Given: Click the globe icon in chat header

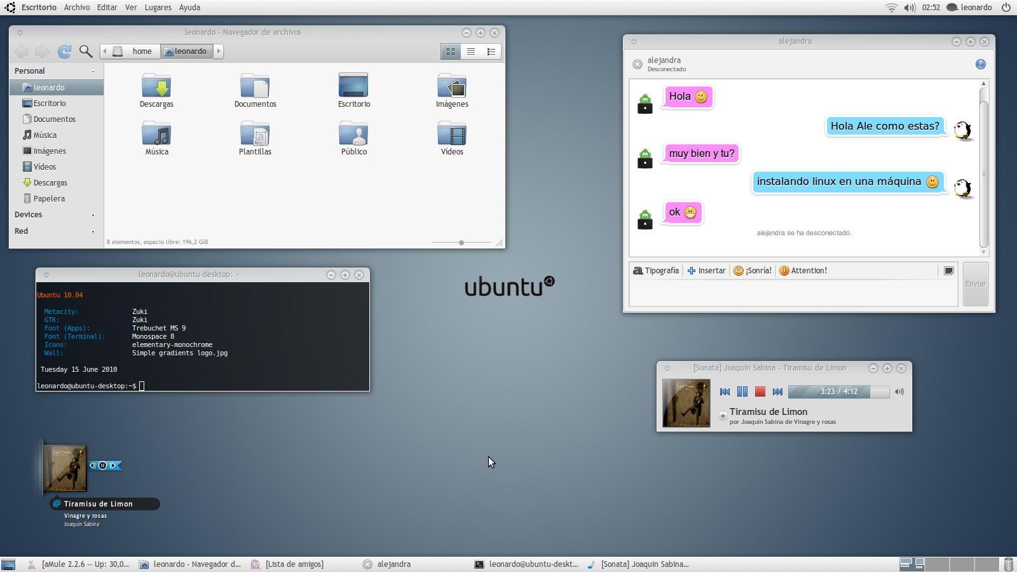Looking at the screenshot, I should point(981,64).
